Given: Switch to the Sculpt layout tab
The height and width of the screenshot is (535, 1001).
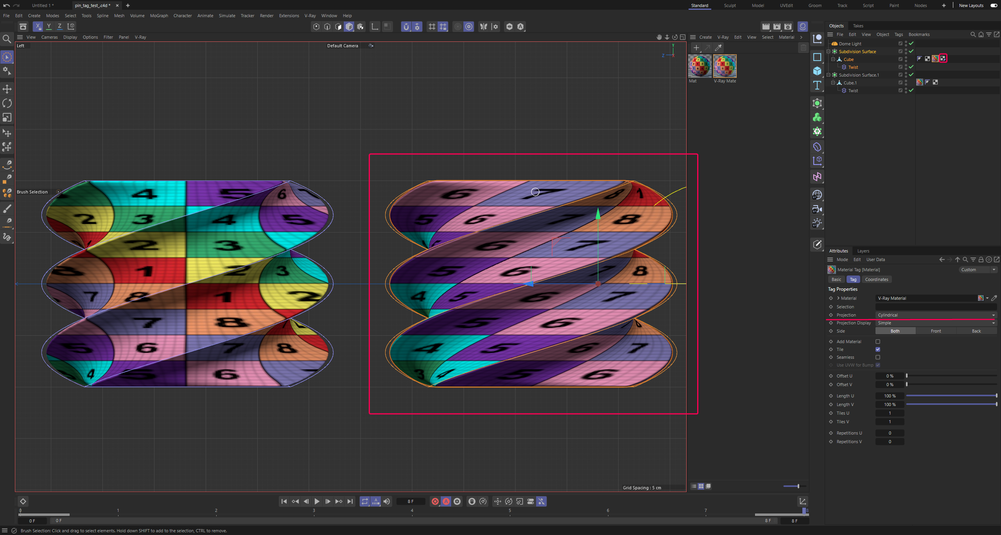Looking at the screenshot, I should 730,5.
